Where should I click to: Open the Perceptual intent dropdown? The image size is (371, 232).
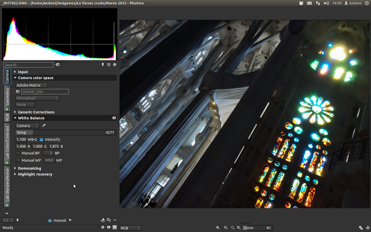[37, 98]
